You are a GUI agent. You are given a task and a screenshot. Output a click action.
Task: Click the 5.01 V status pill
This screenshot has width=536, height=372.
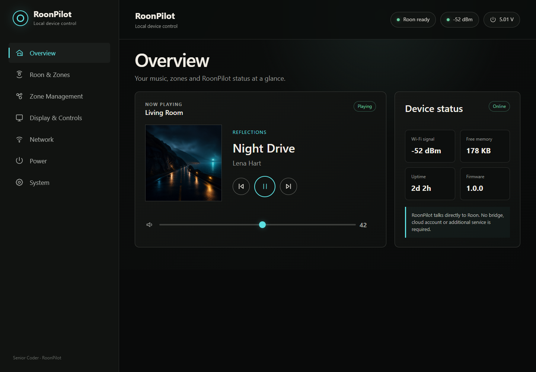502,20
